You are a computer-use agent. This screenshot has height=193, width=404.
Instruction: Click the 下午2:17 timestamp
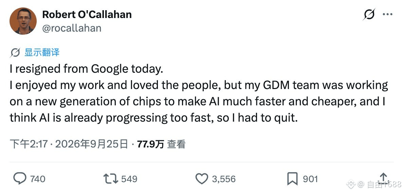point(29,144)
